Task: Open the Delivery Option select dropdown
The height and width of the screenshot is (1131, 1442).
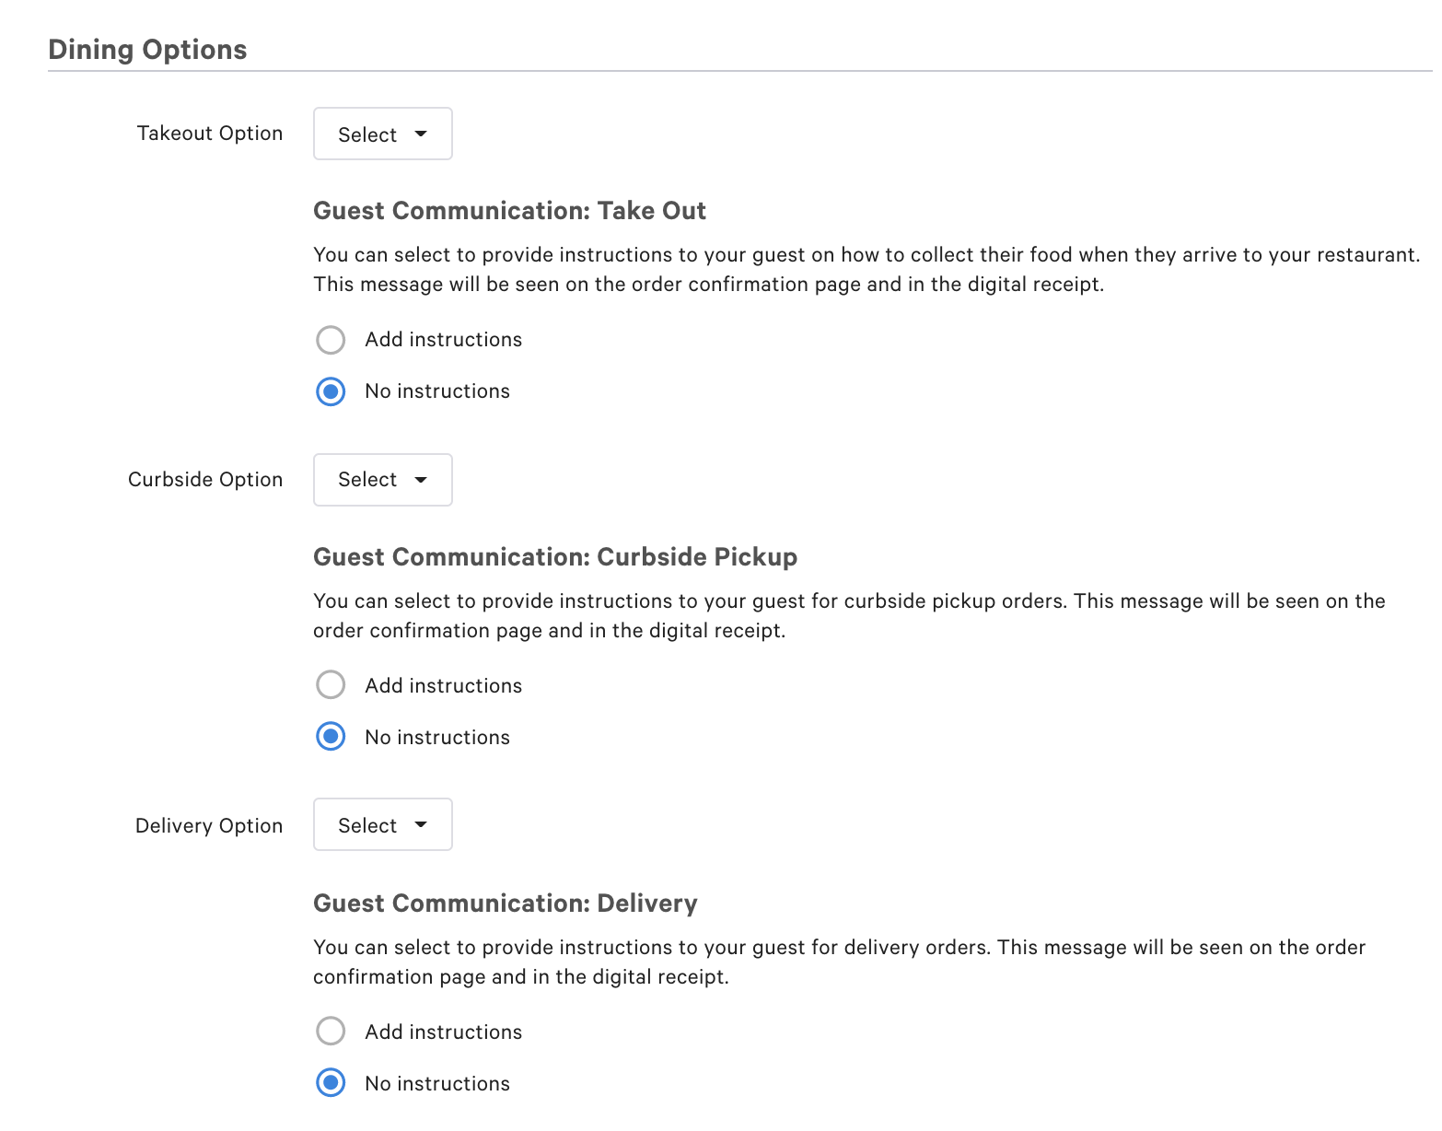Action: pyautogui.click(x=382, y=824)
